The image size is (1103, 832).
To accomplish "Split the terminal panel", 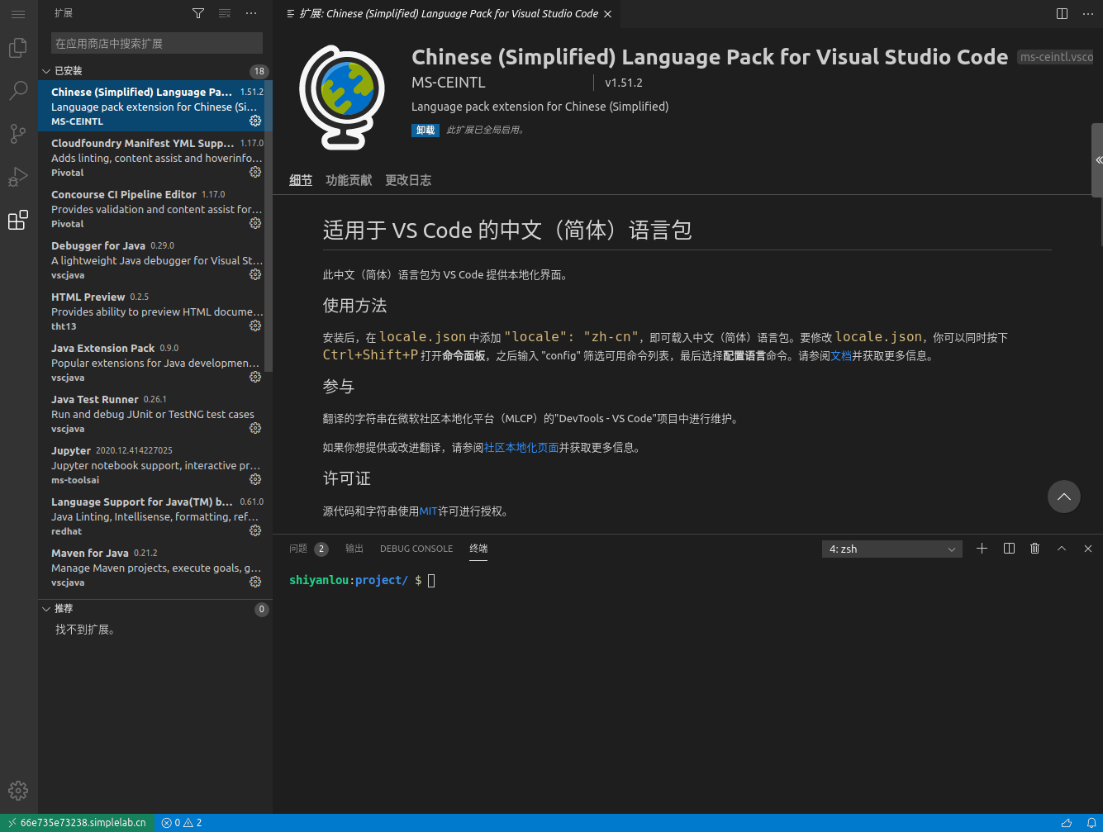I will point(1009,549).
